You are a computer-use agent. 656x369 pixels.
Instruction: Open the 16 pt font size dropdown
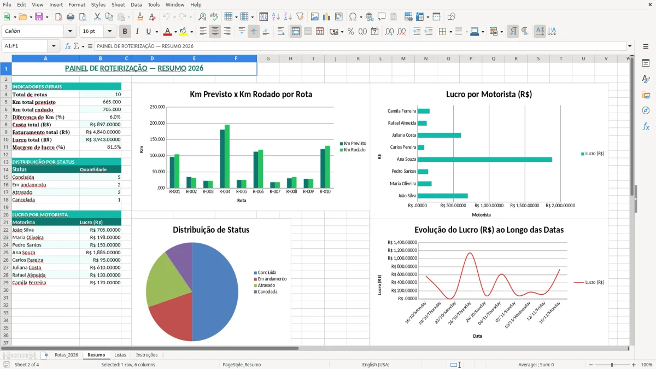point(110,32)
